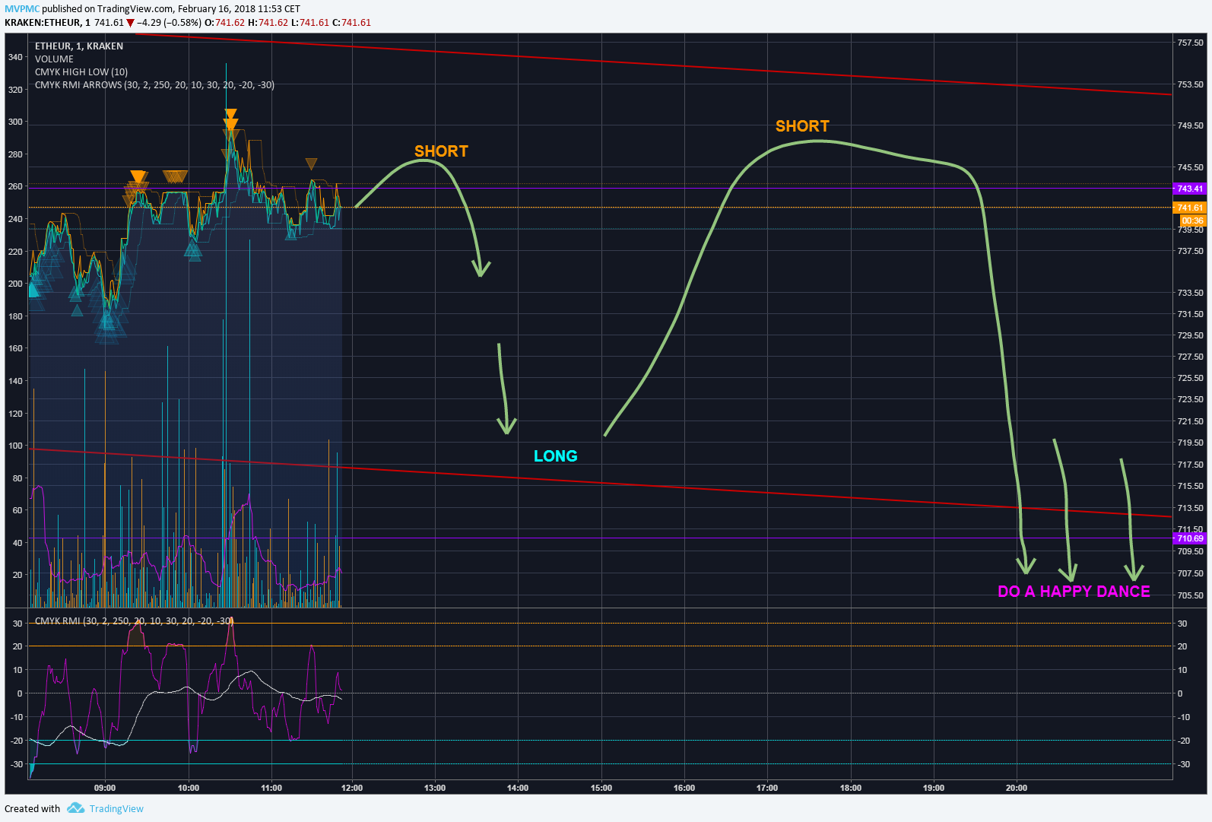The width and height of the screenshot is (1212, 822).
Task: Click the 743.41 orange-magenta price tag
Action: [1190, 189]
